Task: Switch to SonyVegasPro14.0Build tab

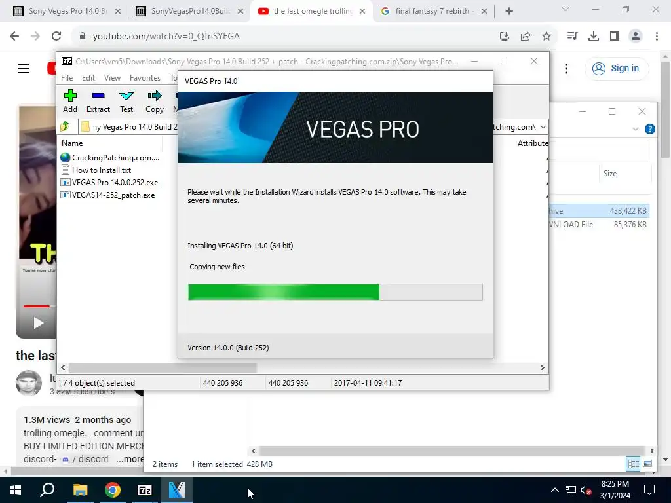Action: coord(191,11)
